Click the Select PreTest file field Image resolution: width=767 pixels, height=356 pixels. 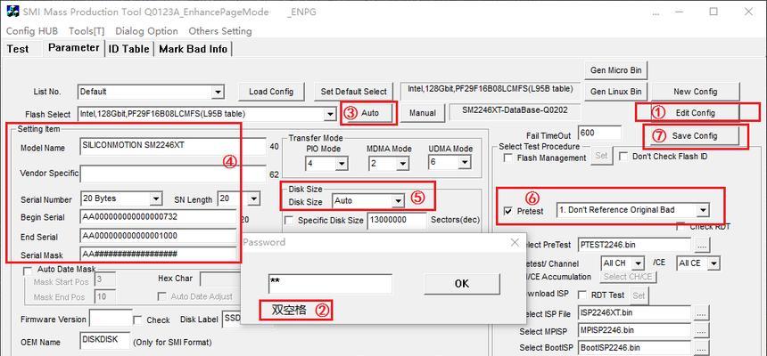(x=634, y=244)
